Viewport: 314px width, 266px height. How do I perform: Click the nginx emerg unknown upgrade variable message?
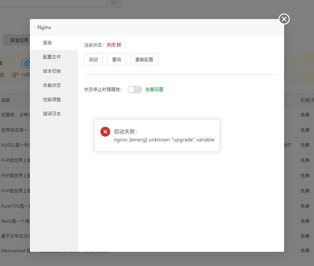(164, 140)
